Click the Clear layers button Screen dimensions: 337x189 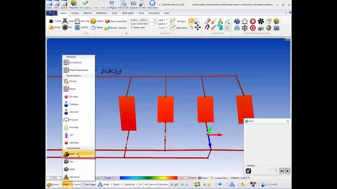coord(179,28)
